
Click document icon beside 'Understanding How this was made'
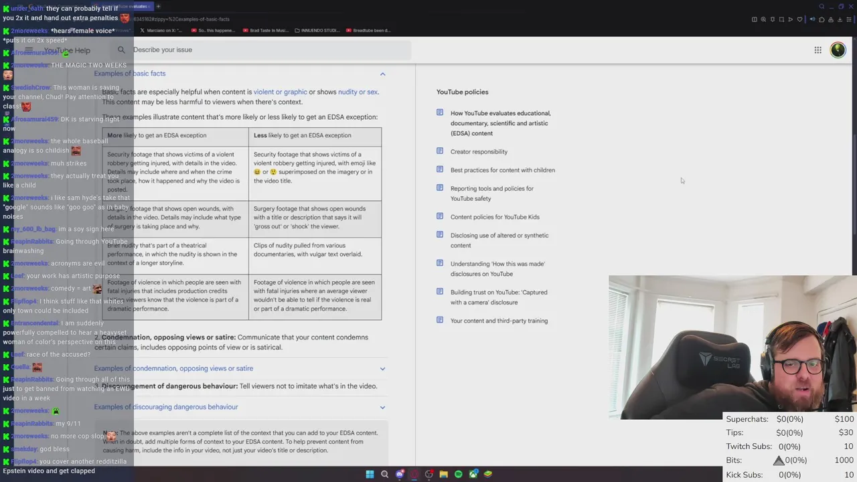(440, 263)
